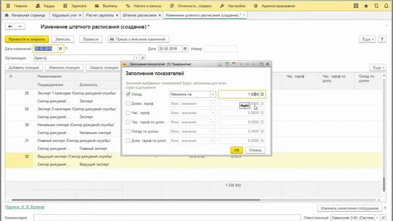Click calculator icon in Час. тариф row
393x221 pixels.
tap(262, 113)
